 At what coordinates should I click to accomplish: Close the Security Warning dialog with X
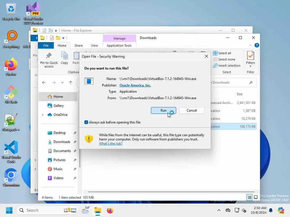[206, 56]
